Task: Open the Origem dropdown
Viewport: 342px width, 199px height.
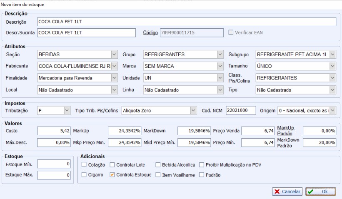Action: pyautogui.click(x=332, y=110)
